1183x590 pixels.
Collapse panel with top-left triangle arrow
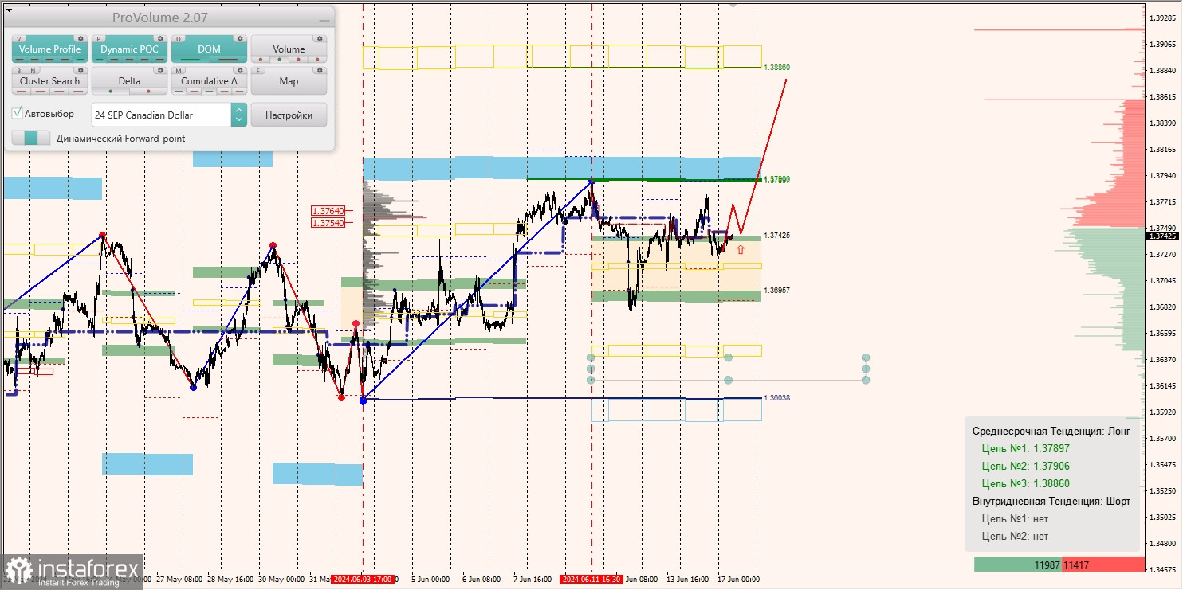tap(9, 10)
